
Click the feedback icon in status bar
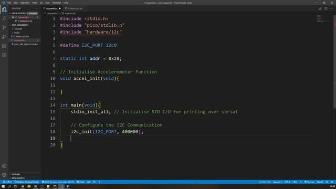pyautogui.click(x=327, y=182)
